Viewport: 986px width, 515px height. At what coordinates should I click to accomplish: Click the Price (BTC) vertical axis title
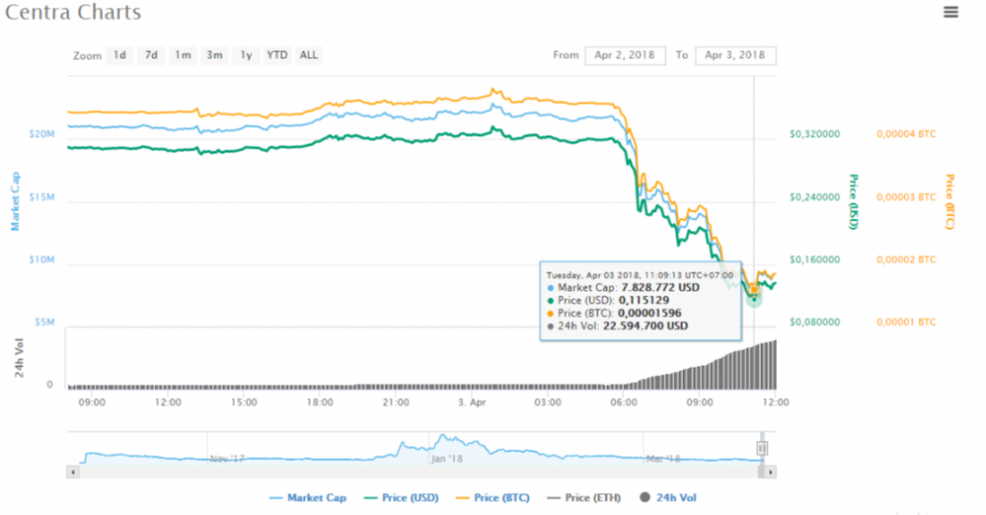[950, 201]
